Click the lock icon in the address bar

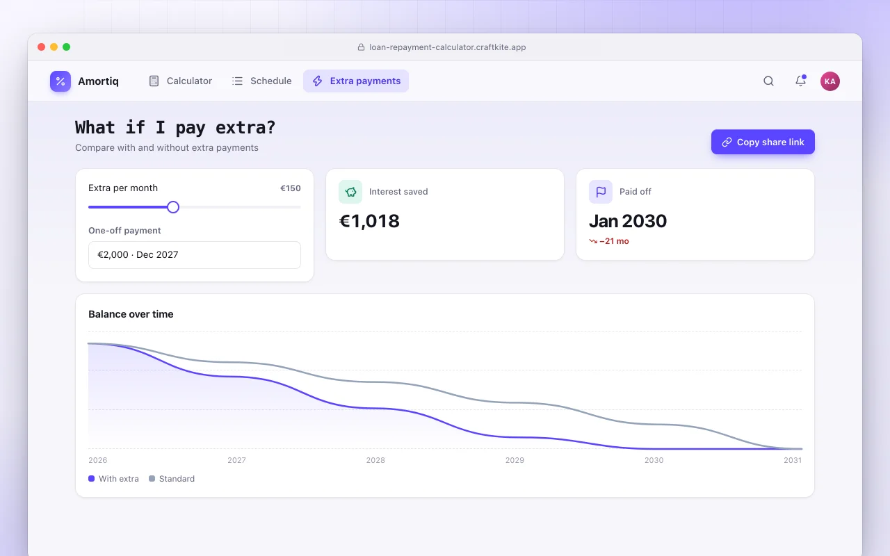361,47
